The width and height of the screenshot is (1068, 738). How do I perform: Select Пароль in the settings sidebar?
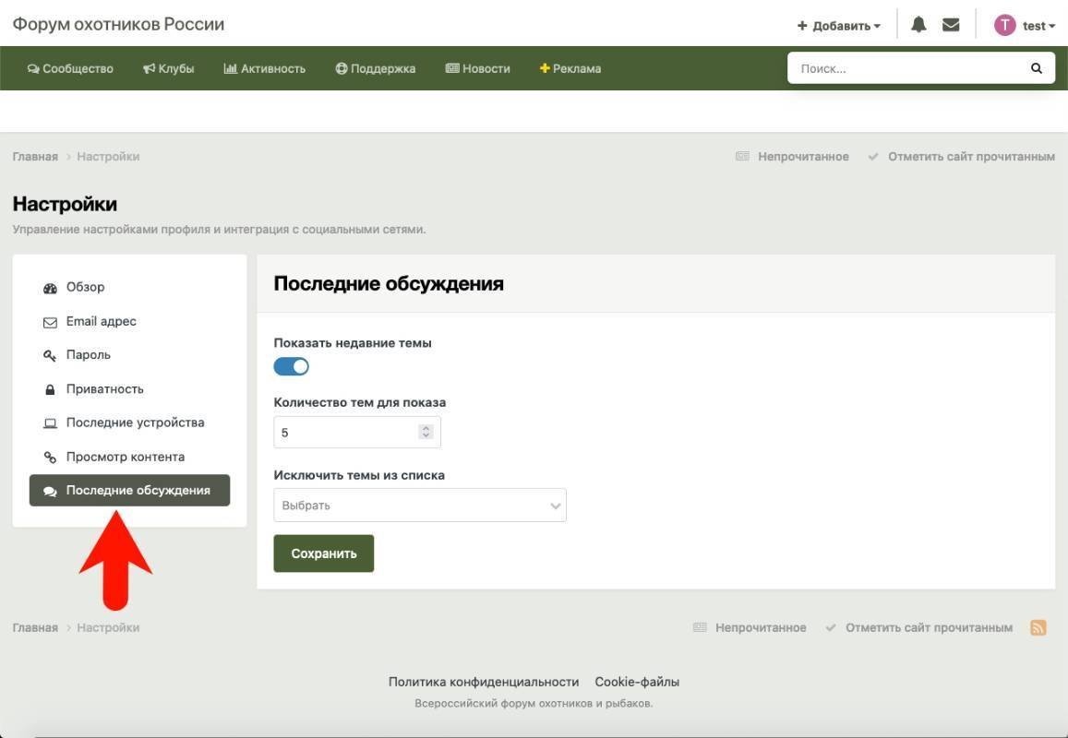coord(88,355)
